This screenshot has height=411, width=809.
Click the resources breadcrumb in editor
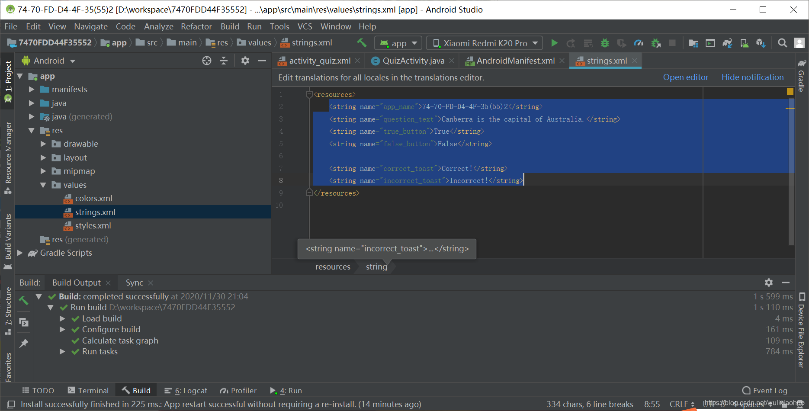(333, 267)
